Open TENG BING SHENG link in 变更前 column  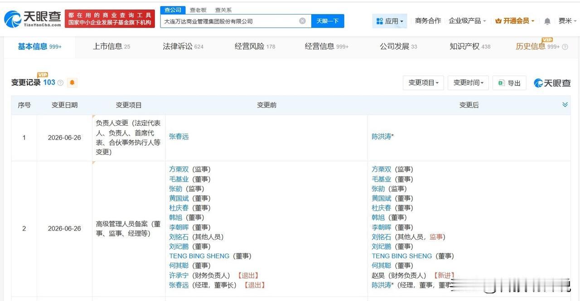(x=199, y=256)
